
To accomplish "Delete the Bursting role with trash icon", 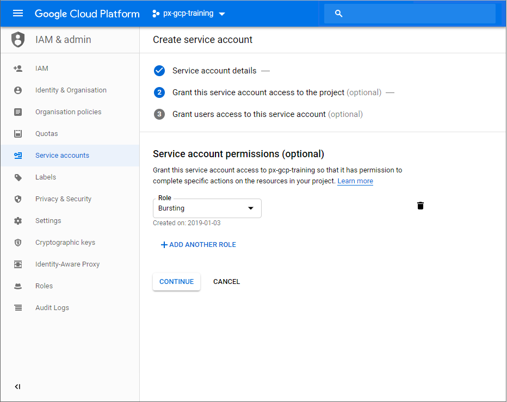I will click(x=420, y=206).
